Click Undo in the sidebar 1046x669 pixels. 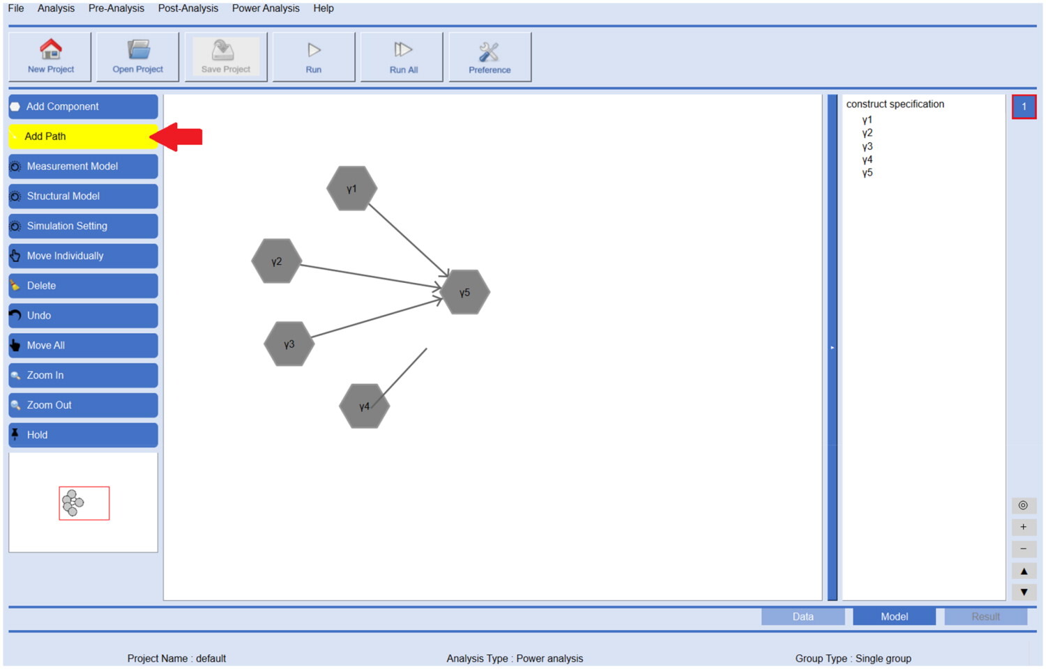[83, 316]
